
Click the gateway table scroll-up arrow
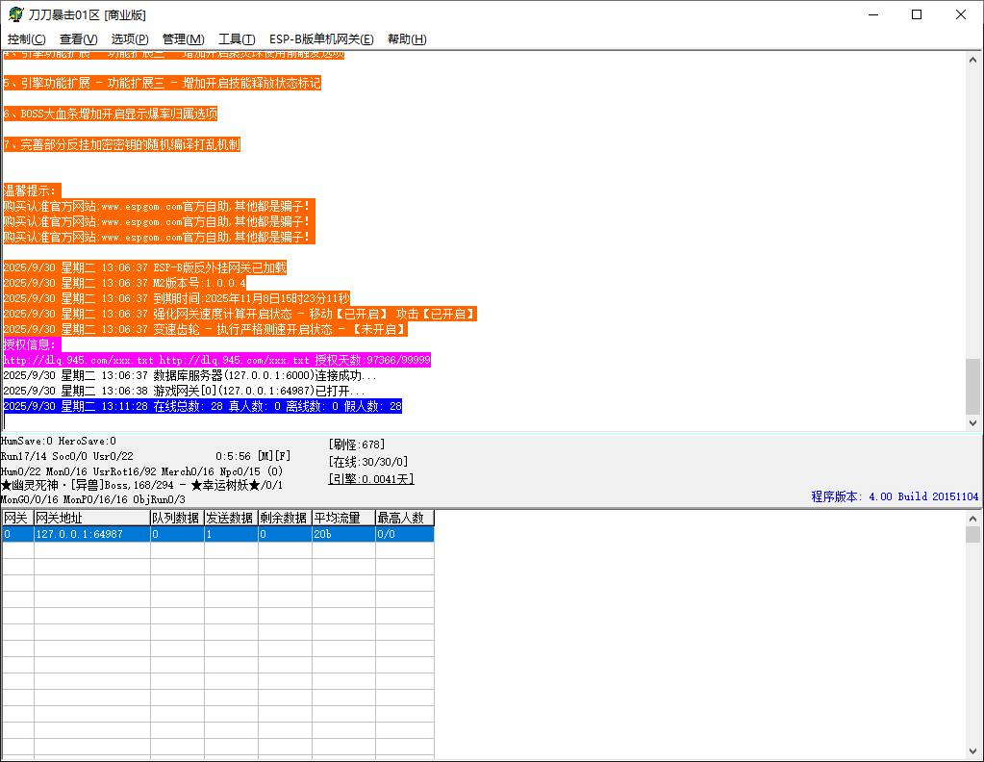tap(972, 519)
